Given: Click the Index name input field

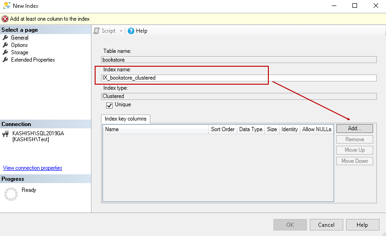Looking at the screenshot, I should coord(239,78).
